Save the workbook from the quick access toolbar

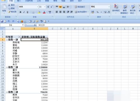click(2, 21)
